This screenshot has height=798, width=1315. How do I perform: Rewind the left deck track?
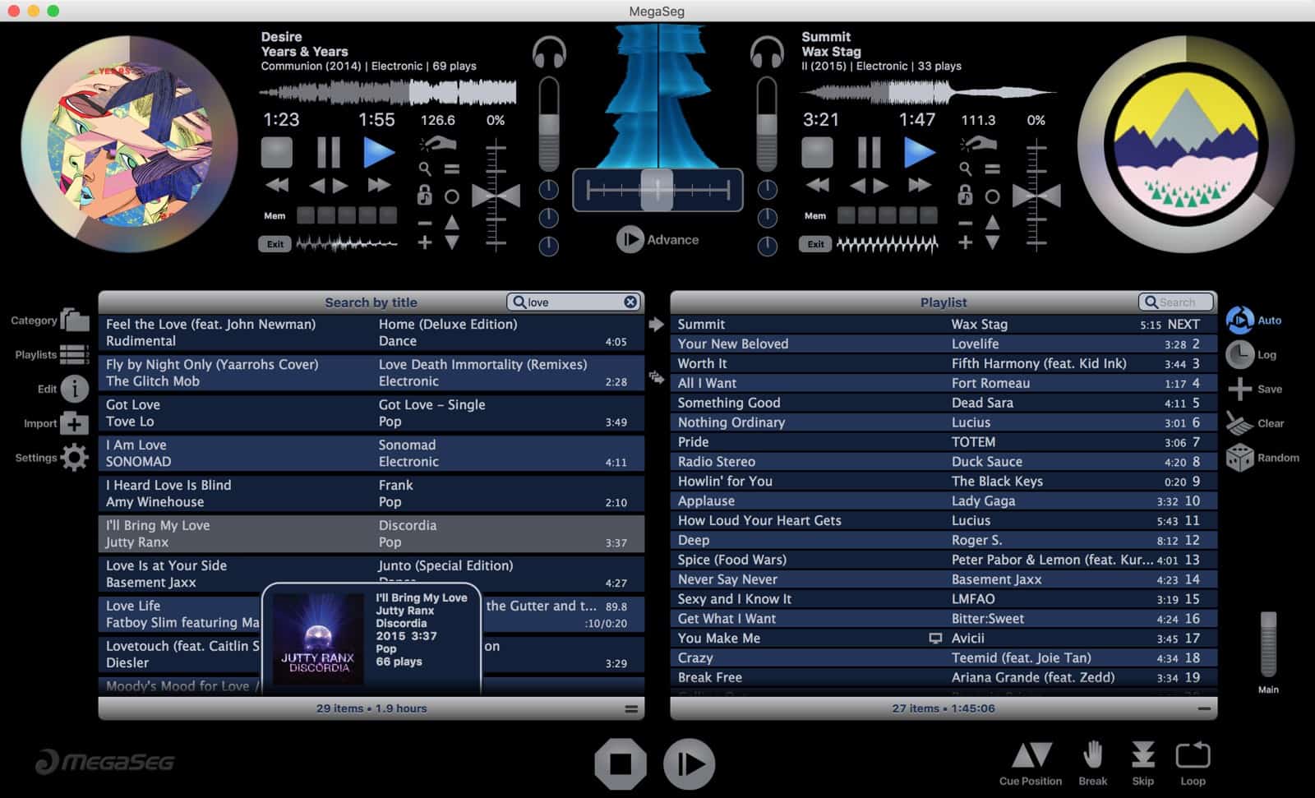[277, 185]
